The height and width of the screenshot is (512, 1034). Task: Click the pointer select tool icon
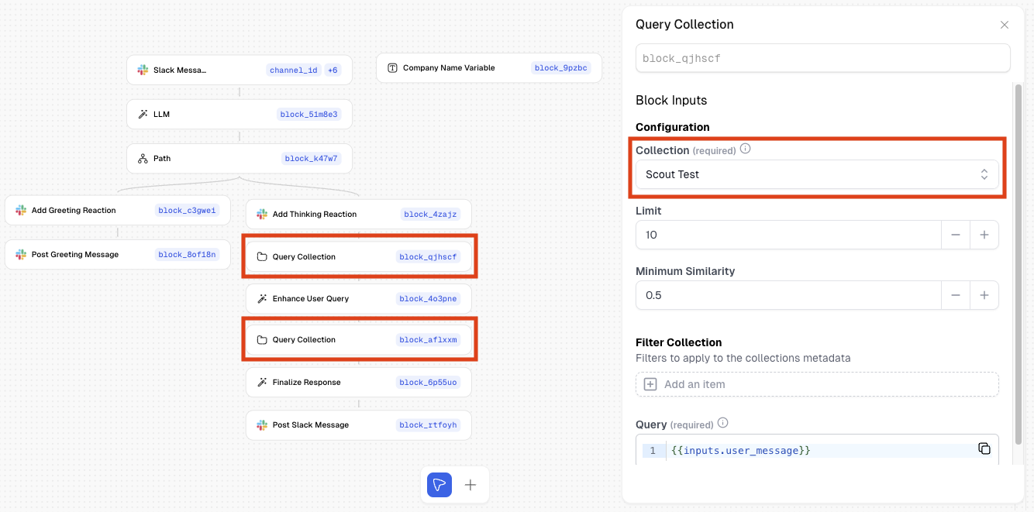(439, 485)
